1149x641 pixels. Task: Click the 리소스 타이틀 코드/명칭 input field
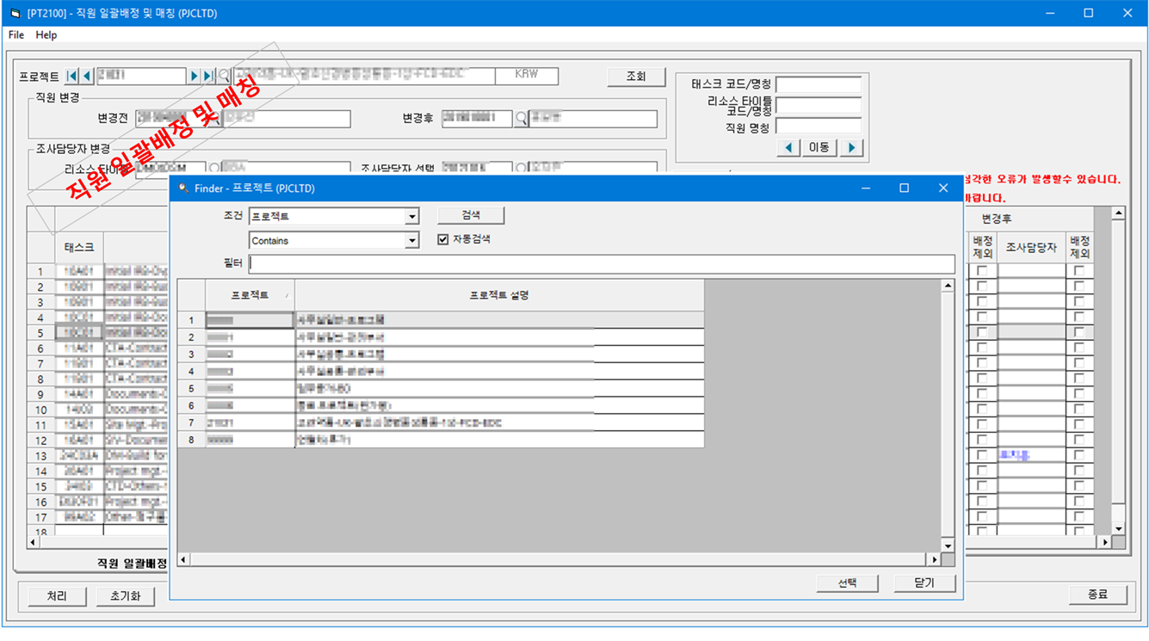(x=819, y=106)
